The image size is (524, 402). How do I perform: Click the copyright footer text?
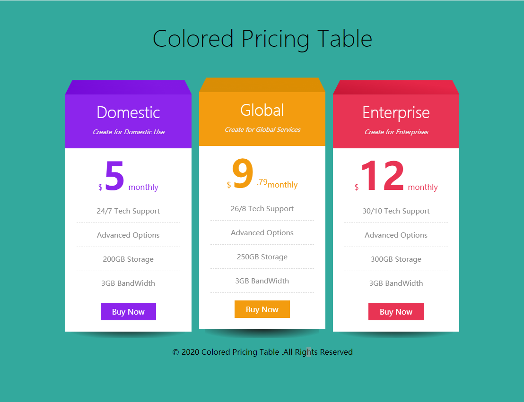[x=262, y=352]
